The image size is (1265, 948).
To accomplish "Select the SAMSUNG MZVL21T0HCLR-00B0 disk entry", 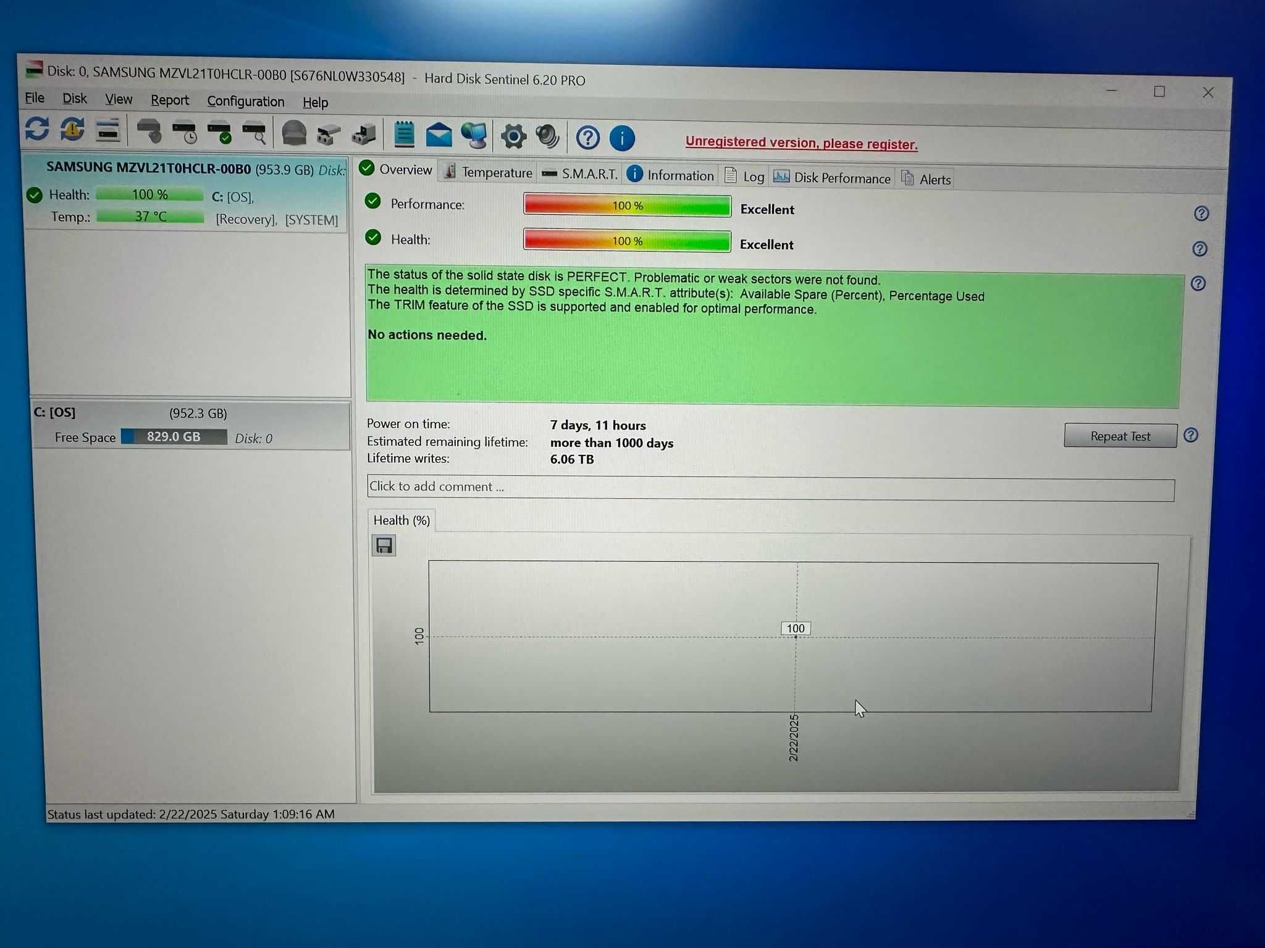I will pyautogui.click(x=185, y=193).
